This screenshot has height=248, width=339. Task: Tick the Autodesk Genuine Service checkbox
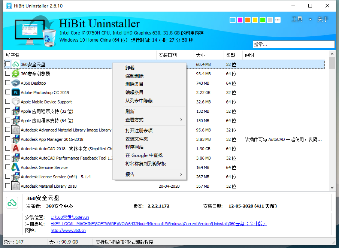click(7, 167)
